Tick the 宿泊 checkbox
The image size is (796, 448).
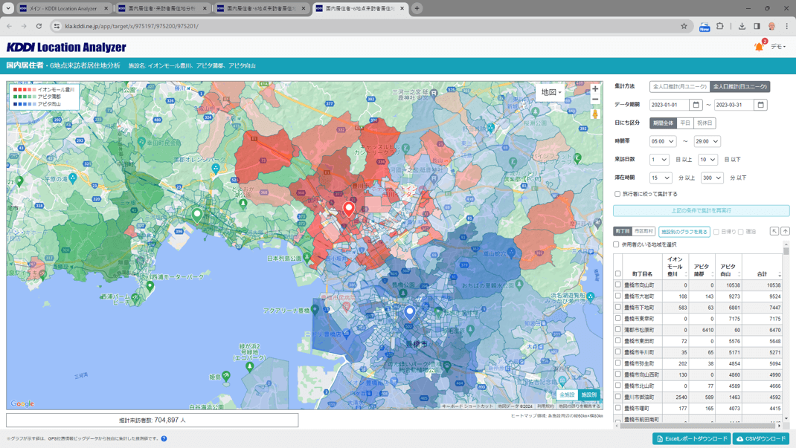[741, 232]
